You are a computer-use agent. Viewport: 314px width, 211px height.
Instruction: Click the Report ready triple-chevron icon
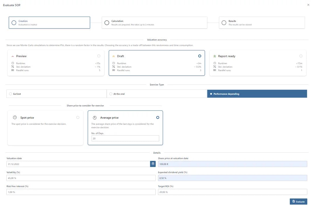point(215,56)
